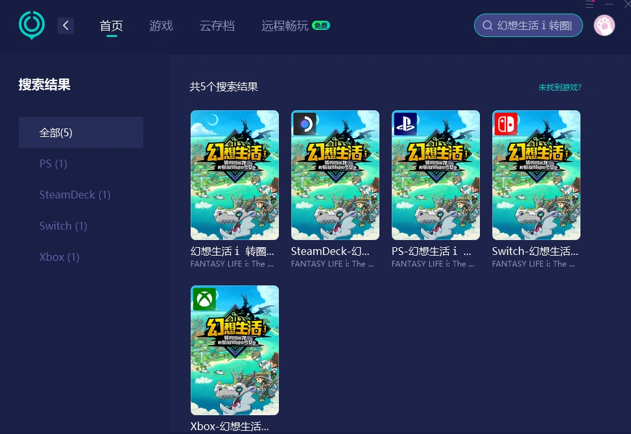Click the PlayStation logo badge on cover
Screen dimensions: 631x434
405,123
